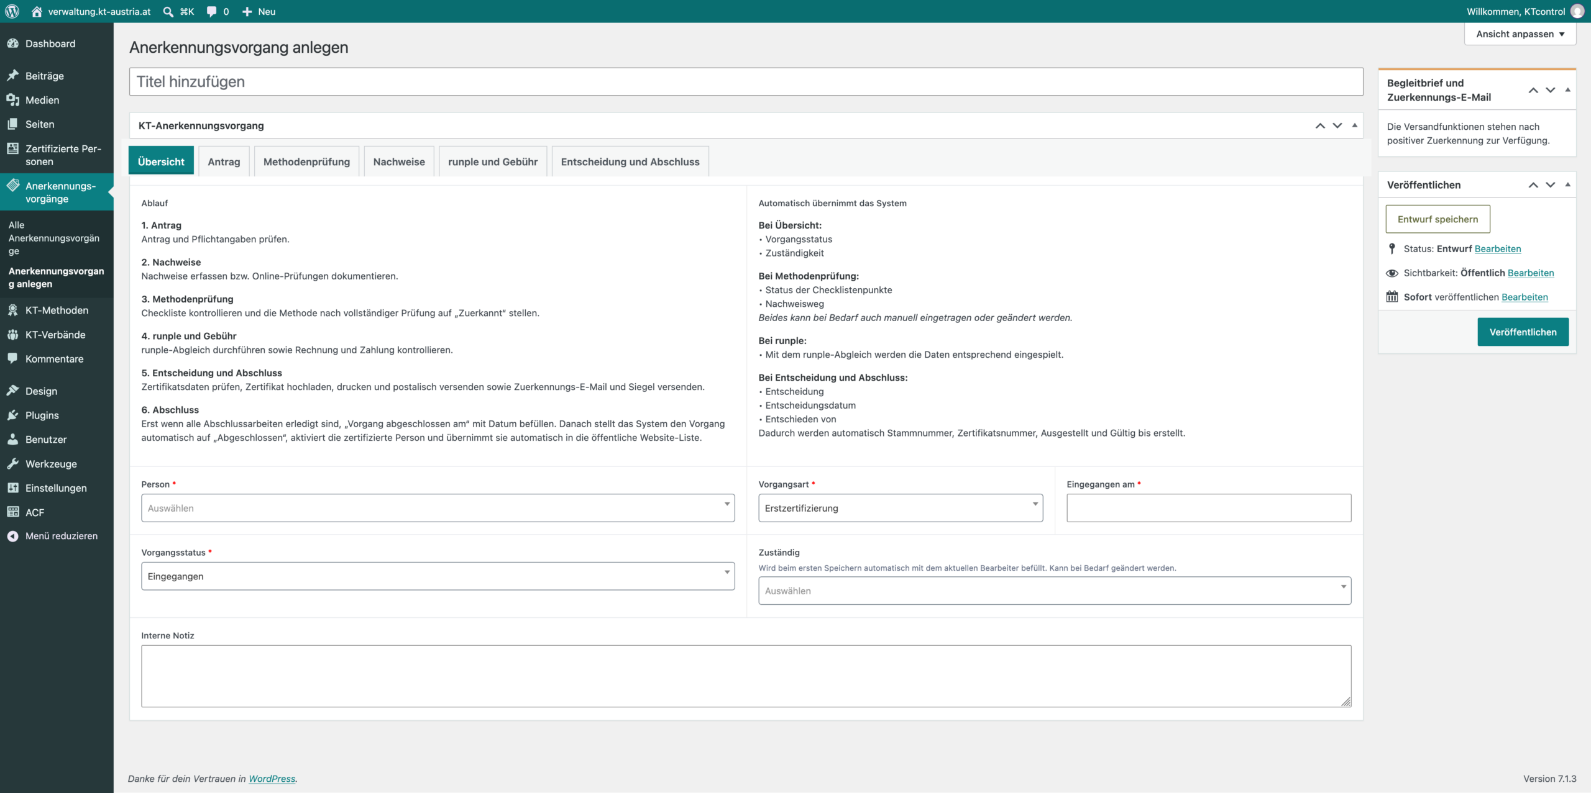Open the search ⌘K icon
The width and height of the screenshot is (1591, 793).
tap(168, 11)
